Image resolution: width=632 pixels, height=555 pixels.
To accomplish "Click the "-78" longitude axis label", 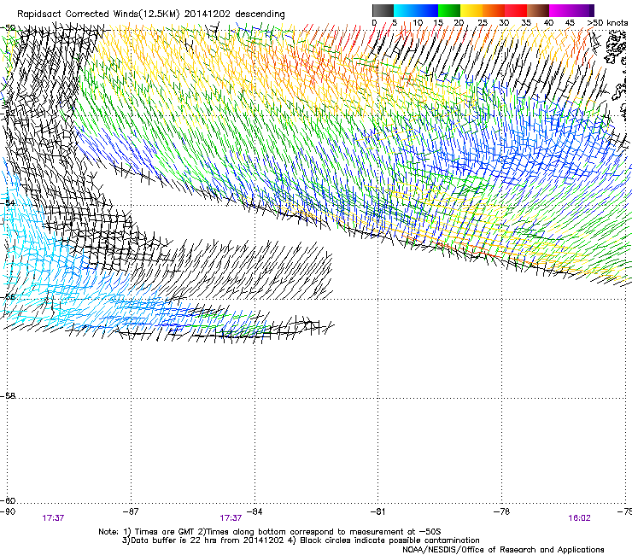I will pyautogui.click(x=501, y=511).
